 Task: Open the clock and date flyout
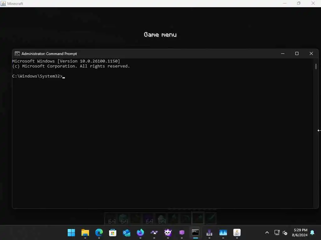pyautogui.click(x=300, y=232)
